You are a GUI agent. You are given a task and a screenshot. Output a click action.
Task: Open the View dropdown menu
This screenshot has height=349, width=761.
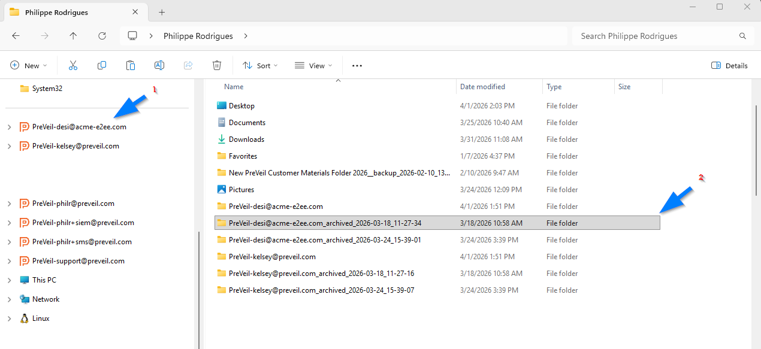(x=313, y=65)
